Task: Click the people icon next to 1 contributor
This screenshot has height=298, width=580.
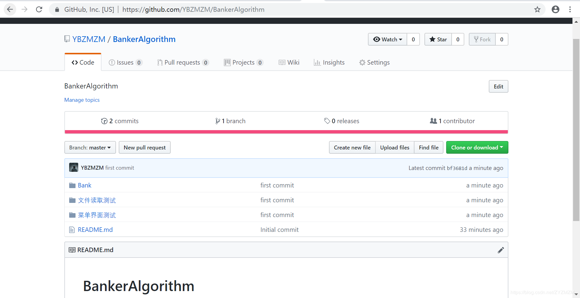Action: (x=433, y=121)
